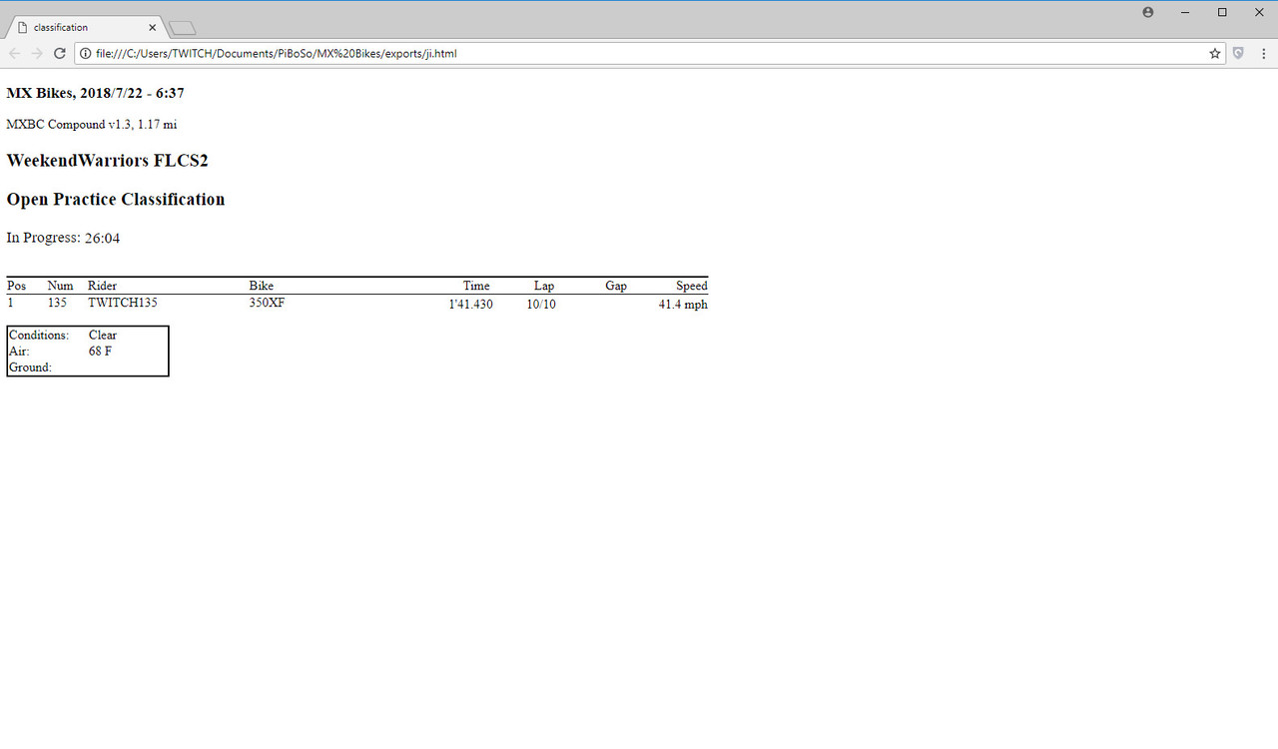Click the 'WeekendWarriors FLCS2' heading
The width and height of the screenshot is (1278, 749).
coord(107,161)
